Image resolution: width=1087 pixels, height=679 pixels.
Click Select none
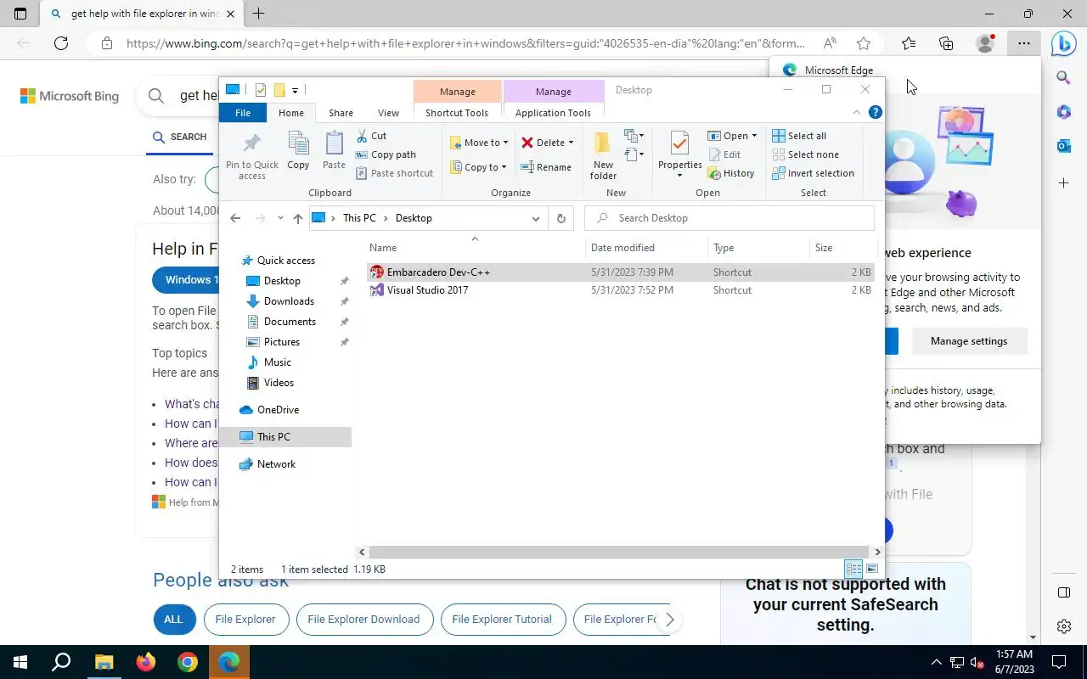[x=805, y=154]
